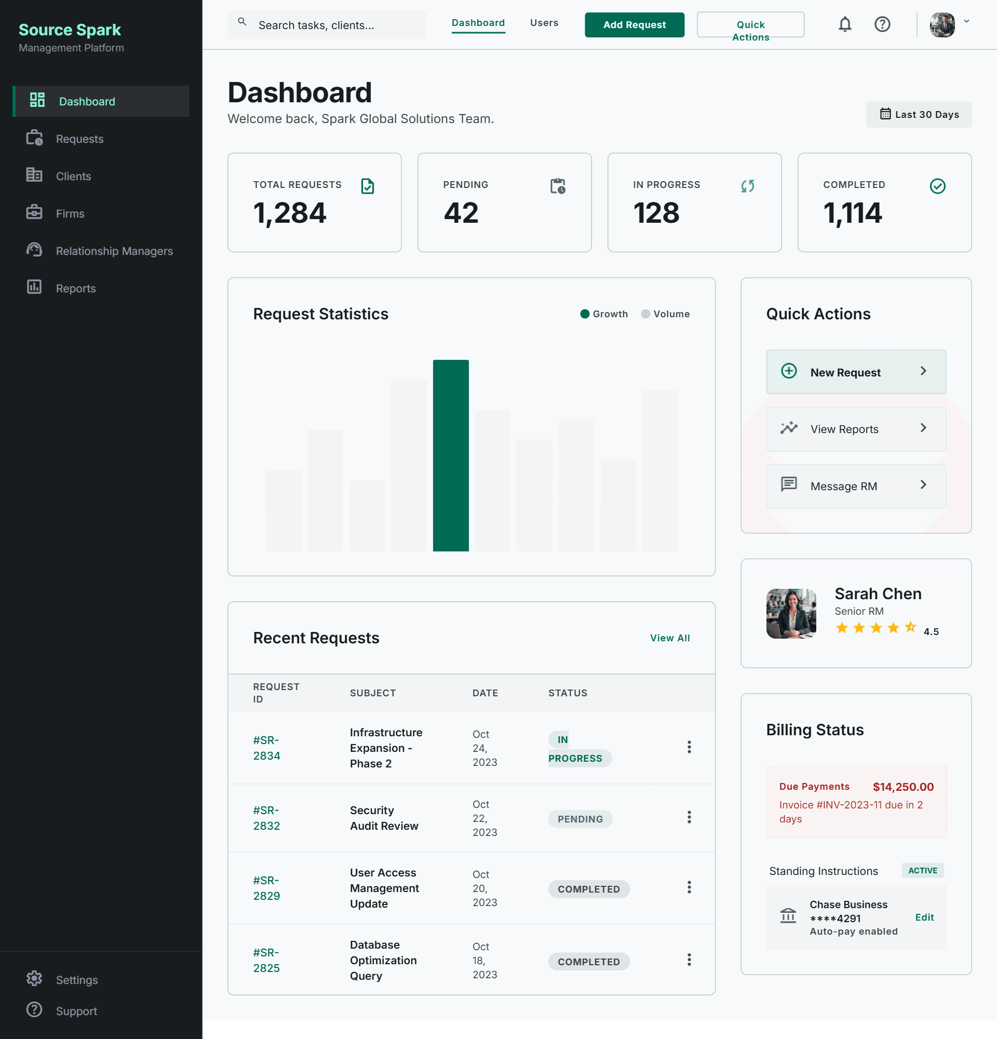Click the Search tasks, clients input field
This screenshot has height=1039, width=997.
(x=327, y=25)
